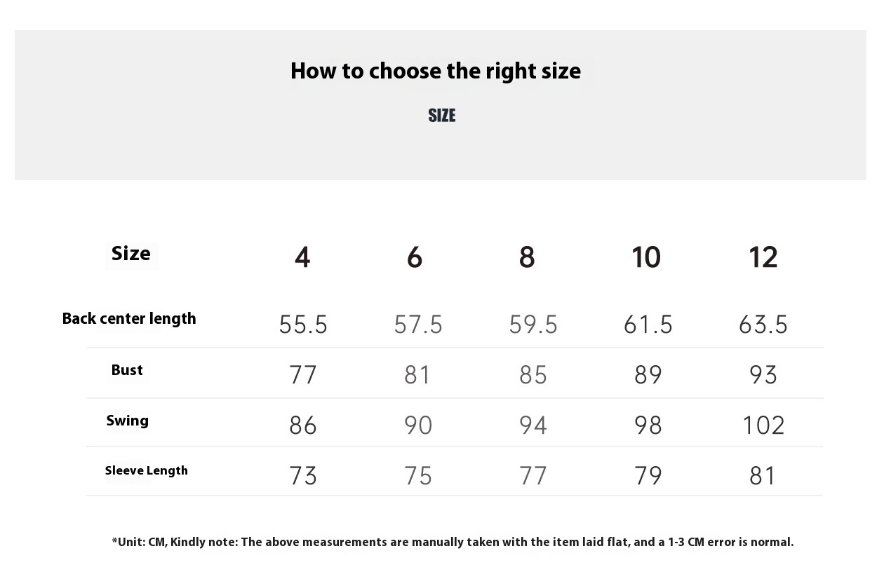This screenshot has width=884, height=586.
Task: Click the SIZE subtitle label
Action: coord(442,116)
